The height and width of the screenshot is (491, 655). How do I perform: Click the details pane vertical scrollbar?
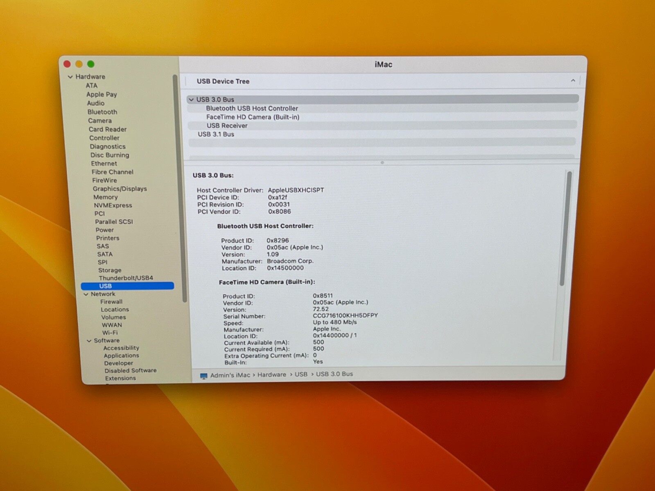pyautogui.click(x=566, y=229)
